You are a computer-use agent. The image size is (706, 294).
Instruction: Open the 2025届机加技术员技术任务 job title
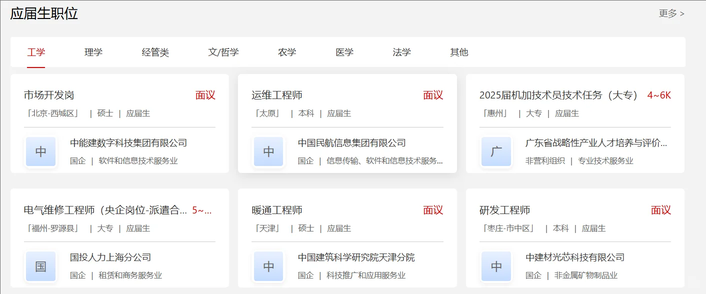pos(559,95)
